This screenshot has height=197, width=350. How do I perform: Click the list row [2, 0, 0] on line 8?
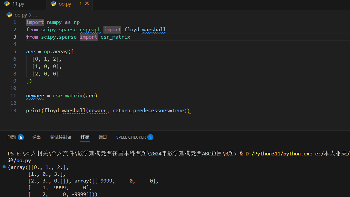[x=45, y=74]
